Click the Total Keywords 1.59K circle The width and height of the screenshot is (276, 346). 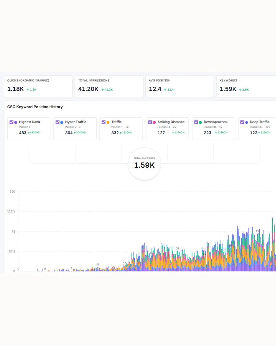click(x=144, y=164)
